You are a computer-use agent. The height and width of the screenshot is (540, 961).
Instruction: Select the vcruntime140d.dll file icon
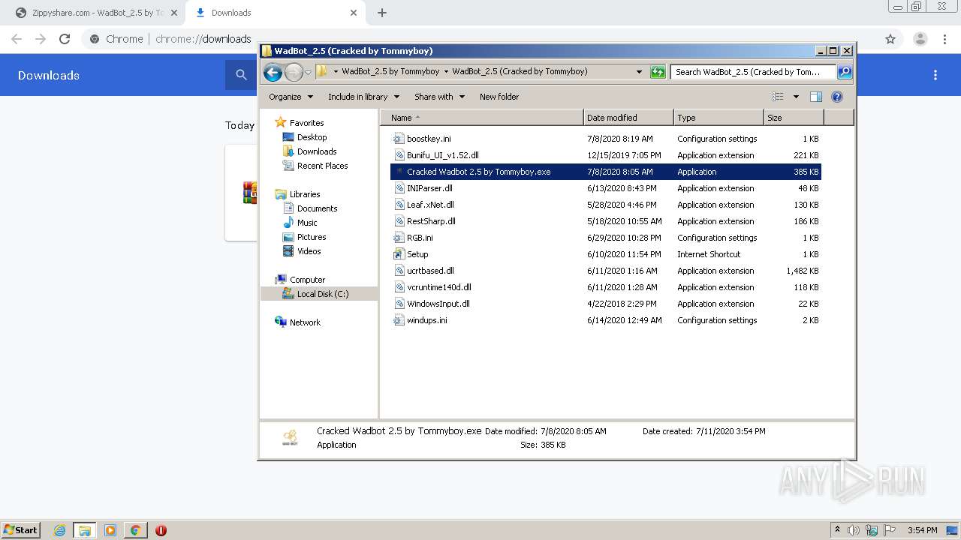click(399, 287)
